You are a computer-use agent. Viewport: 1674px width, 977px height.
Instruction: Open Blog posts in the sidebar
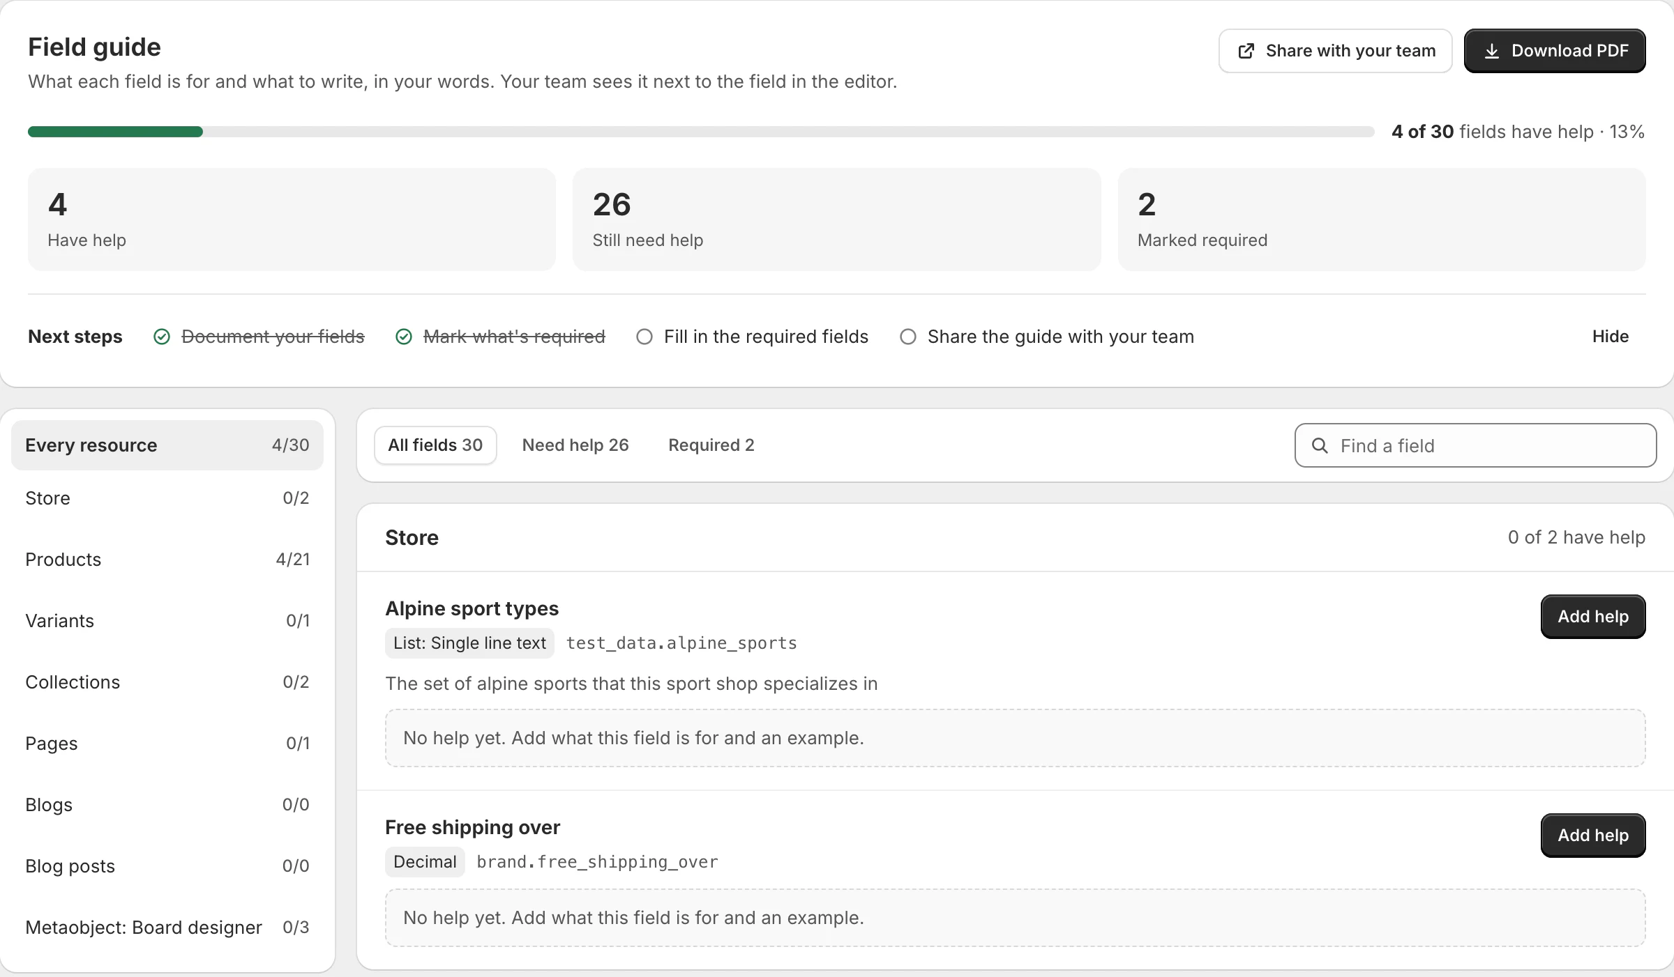click(167, 866)
